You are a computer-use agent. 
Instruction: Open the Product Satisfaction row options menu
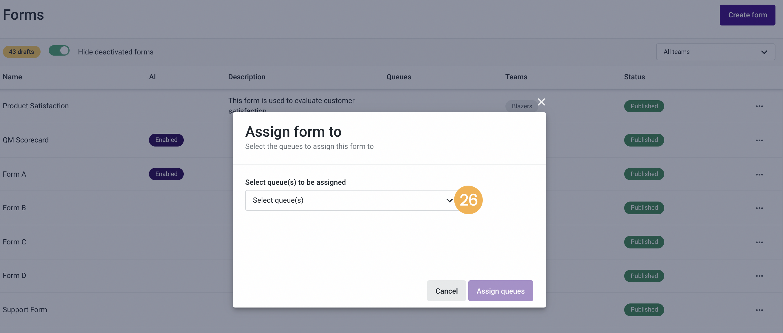(759, 106)
